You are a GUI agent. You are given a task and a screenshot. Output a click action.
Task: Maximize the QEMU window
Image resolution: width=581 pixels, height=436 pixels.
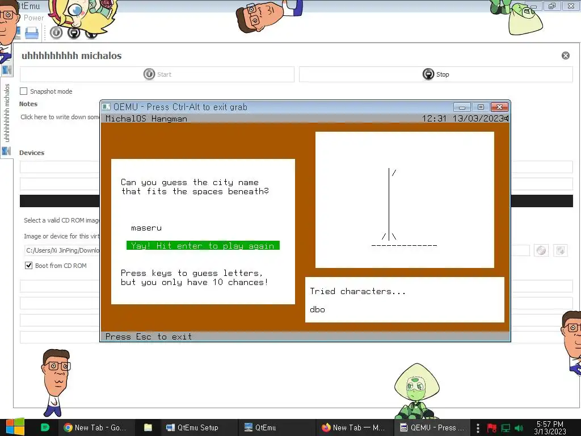point(481,107)
